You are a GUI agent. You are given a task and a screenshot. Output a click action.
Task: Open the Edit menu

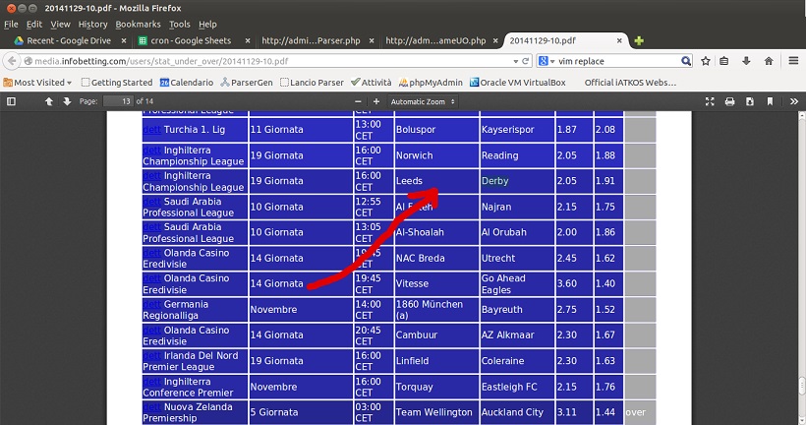coord(34,25)
